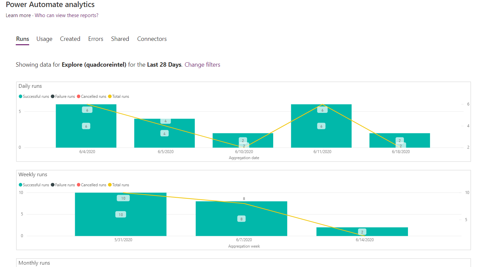Switch to the Shared tab
Screen dimensions: 479x267
point(120,39)
